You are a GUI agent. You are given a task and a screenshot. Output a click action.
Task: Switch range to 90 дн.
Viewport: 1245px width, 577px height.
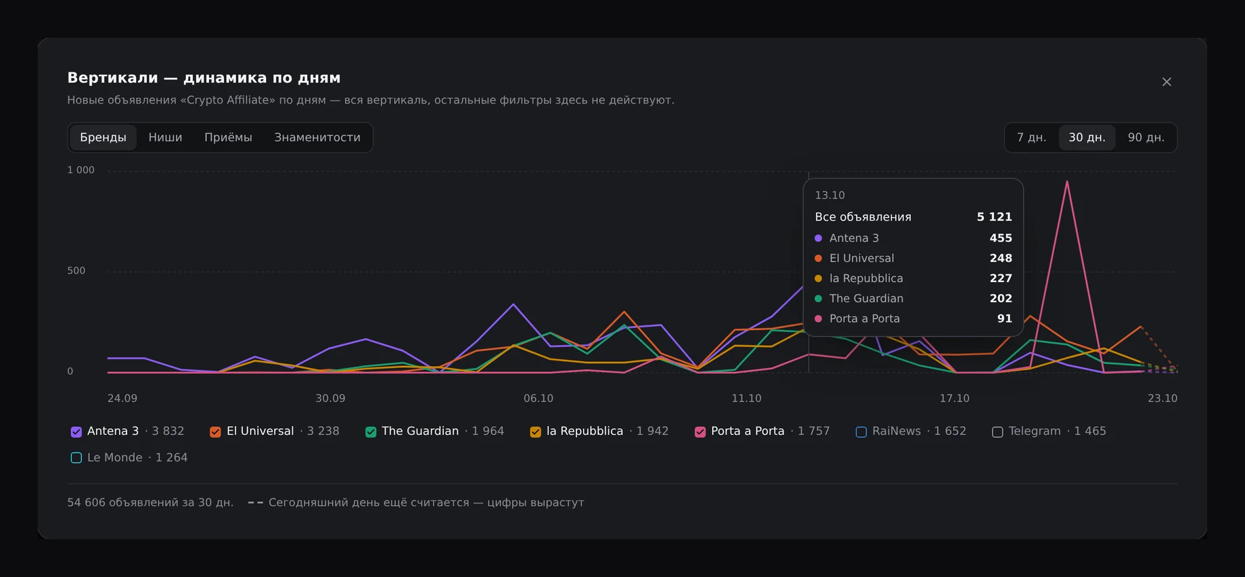(1146, 137)
